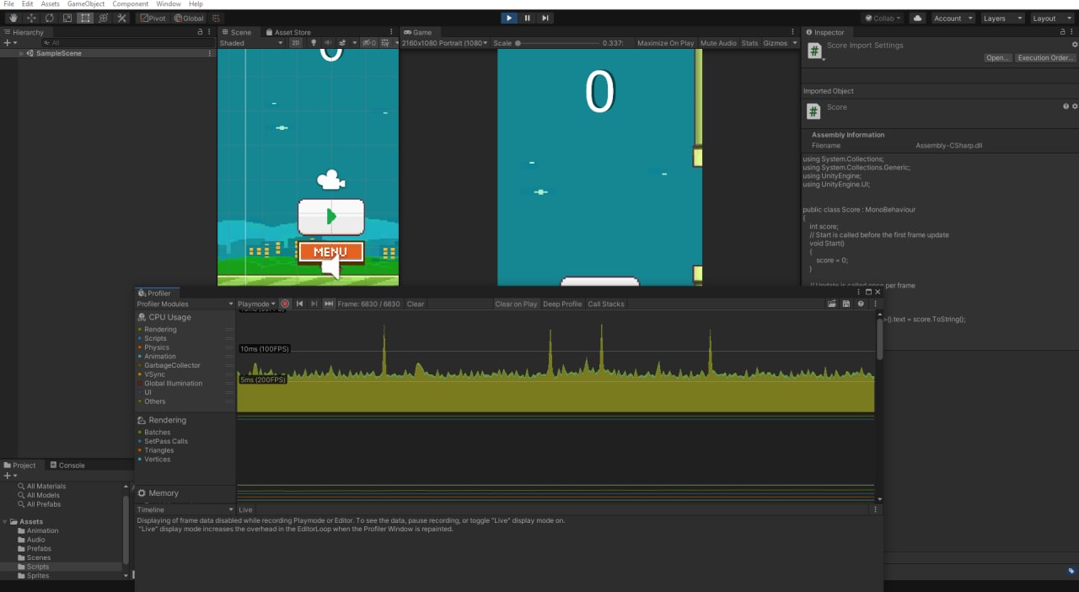Open the Profiler Modules dropdown
This screenshot has width=1079, height=592.
(185, 304)
